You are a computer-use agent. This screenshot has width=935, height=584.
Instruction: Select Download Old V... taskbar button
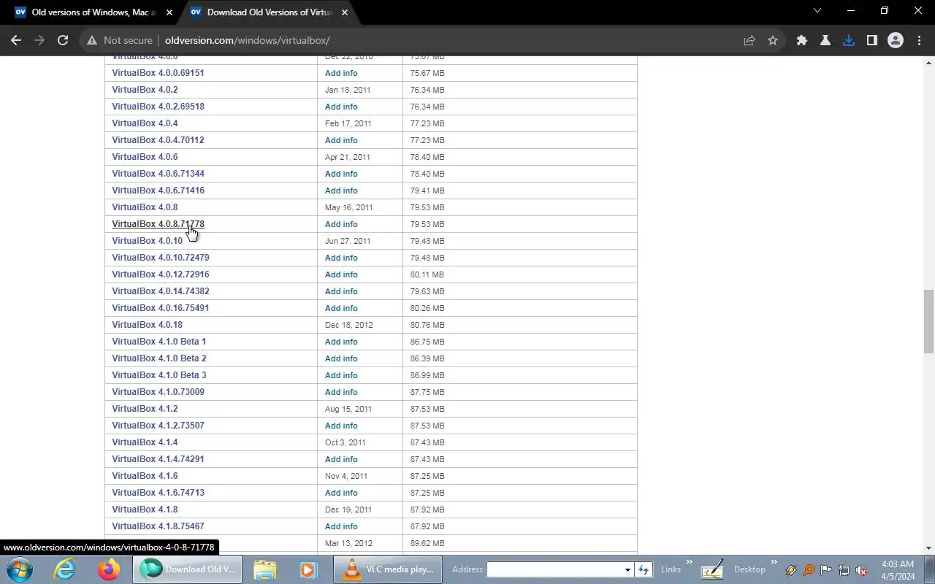(x=187, y=569)
